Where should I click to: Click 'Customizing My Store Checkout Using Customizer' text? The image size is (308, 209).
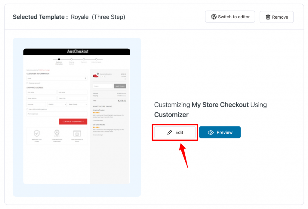pos(210,110)
